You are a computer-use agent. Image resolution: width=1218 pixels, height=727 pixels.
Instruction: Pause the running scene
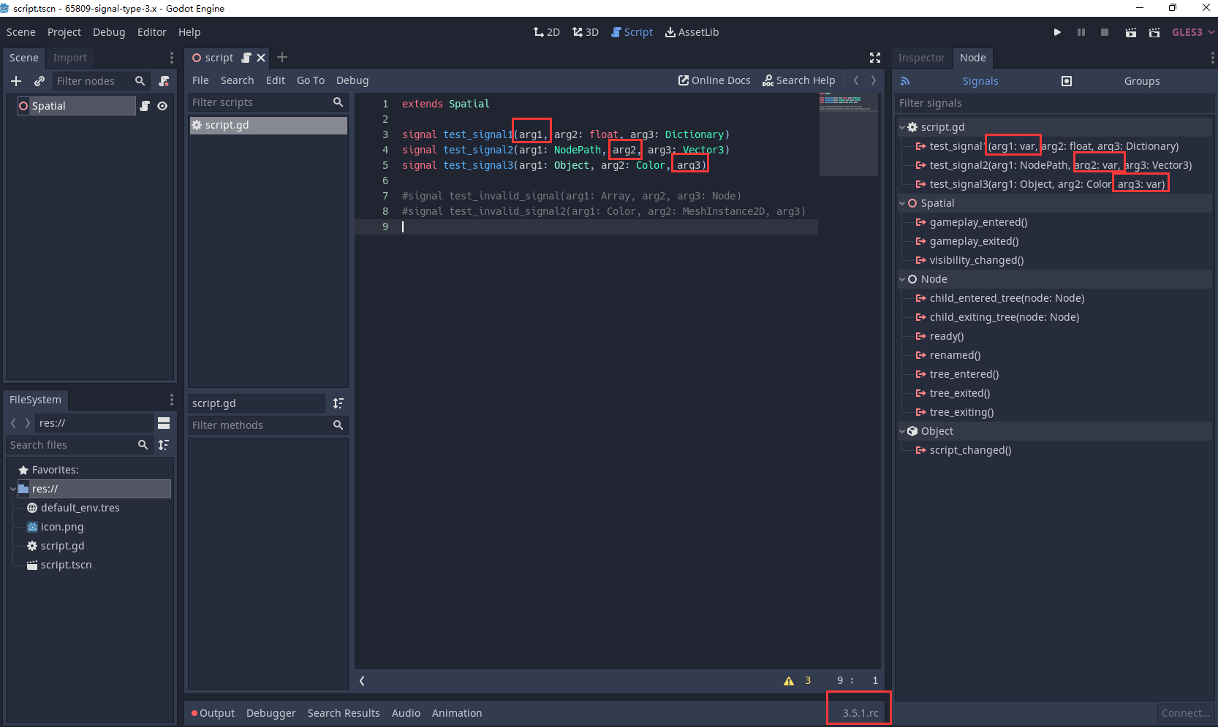click(1081, 32)
